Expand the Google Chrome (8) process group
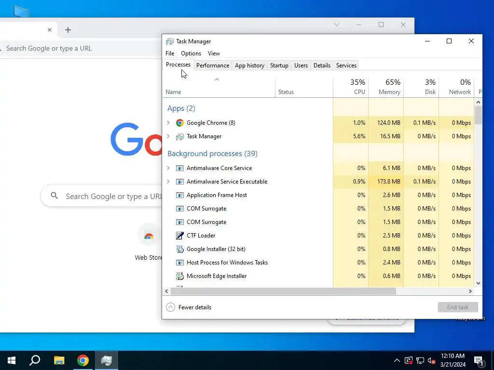The width and height of the screenshot is (494, 370). (x=168, y=123)
